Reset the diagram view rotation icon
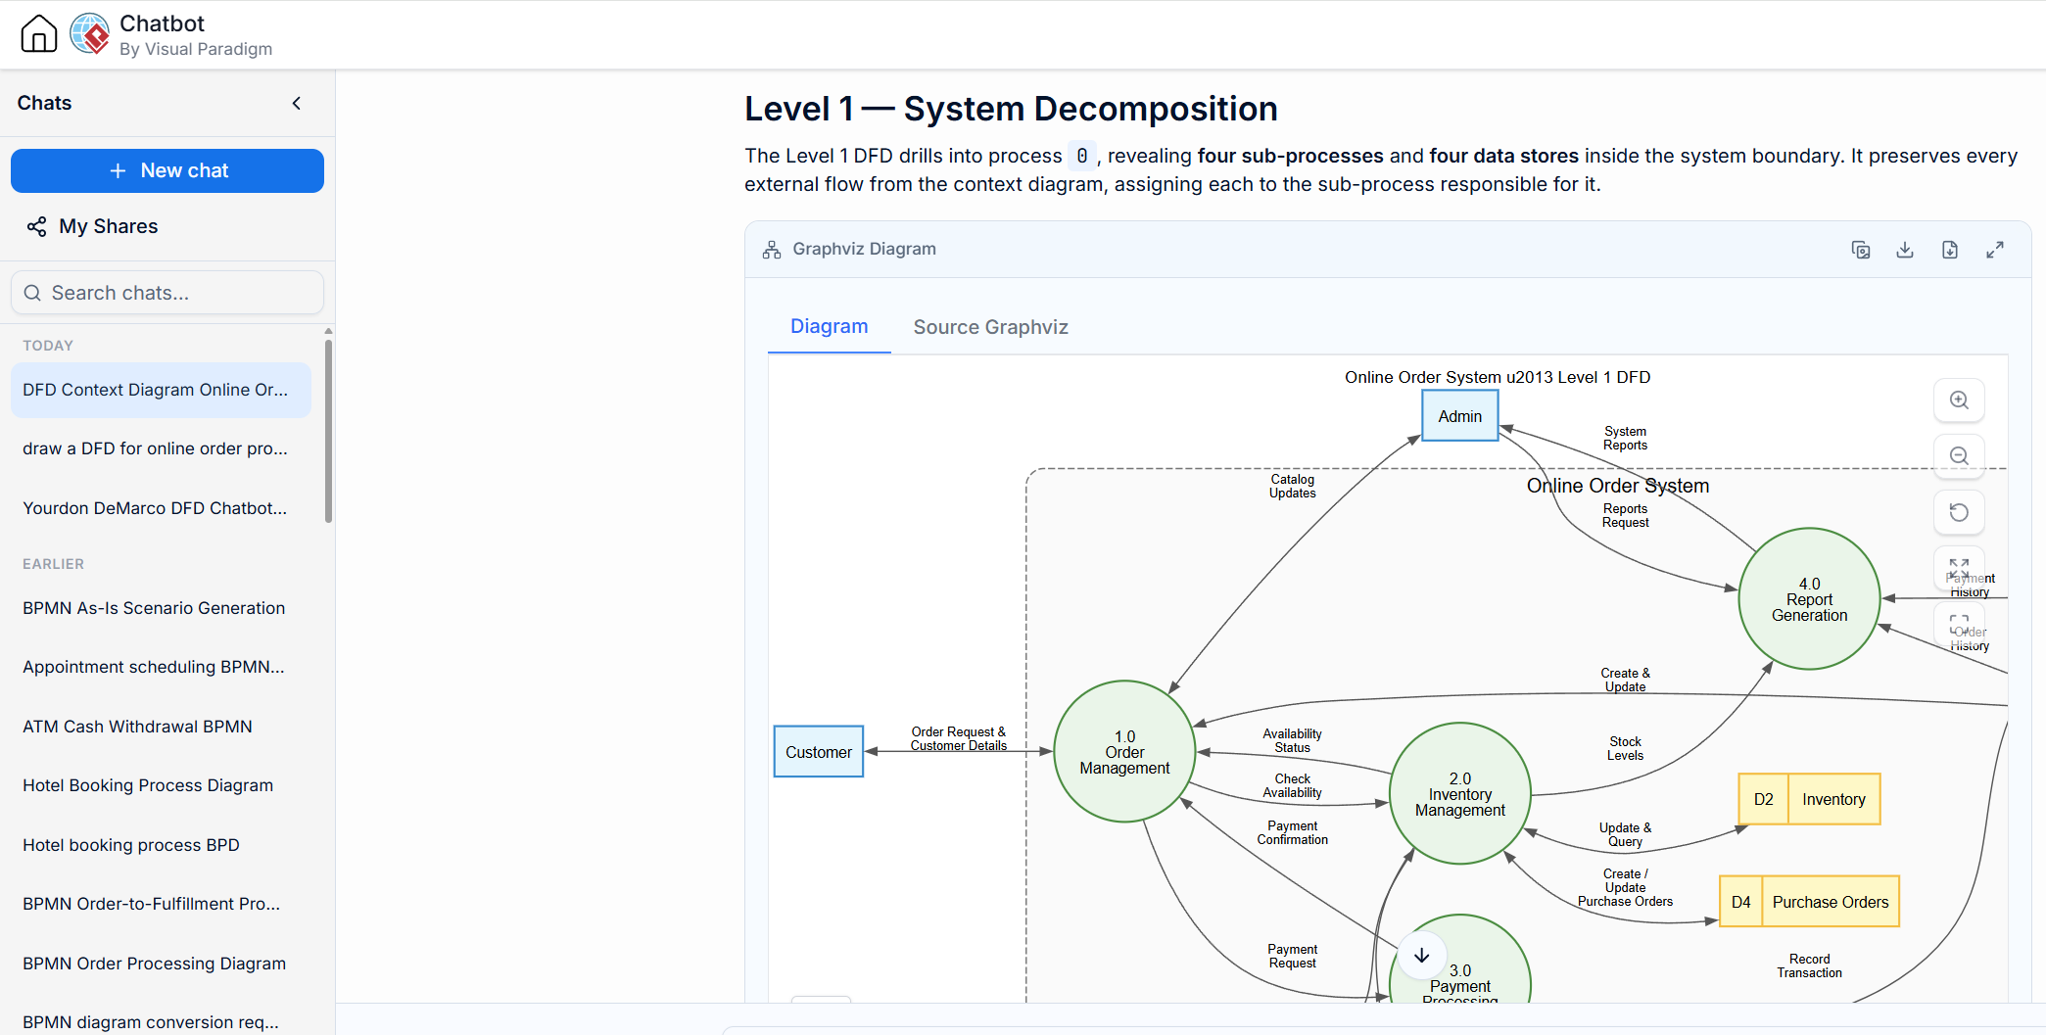The image size is (2046, 1035). coord(1959,512)
